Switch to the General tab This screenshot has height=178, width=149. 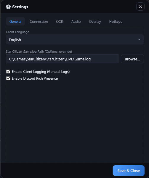[x=15, y=21]
